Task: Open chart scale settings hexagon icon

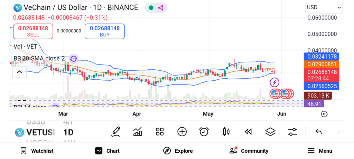Action: point(324,114)
